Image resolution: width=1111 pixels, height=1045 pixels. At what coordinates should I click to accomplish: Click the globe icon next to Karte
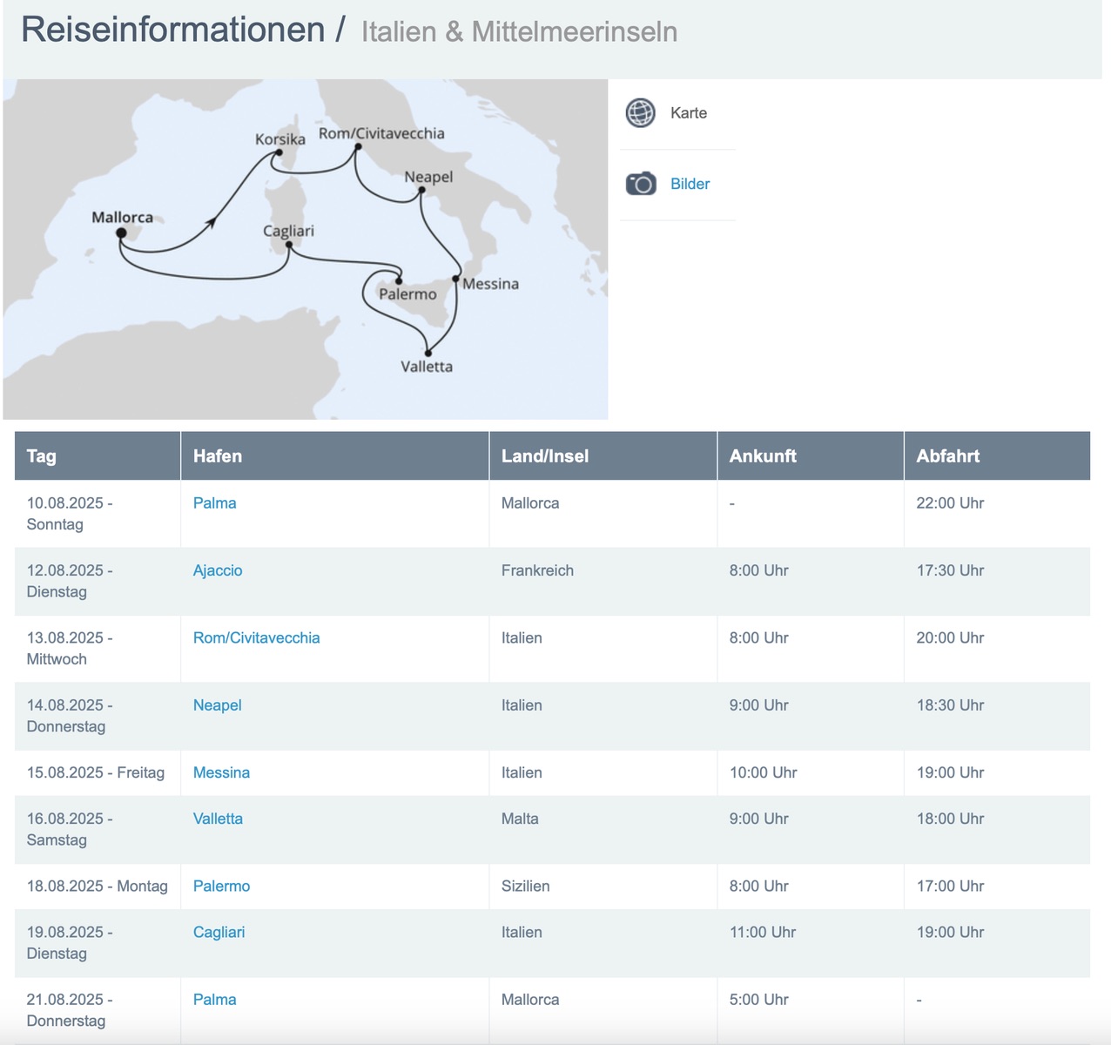(x=640, y=113)
